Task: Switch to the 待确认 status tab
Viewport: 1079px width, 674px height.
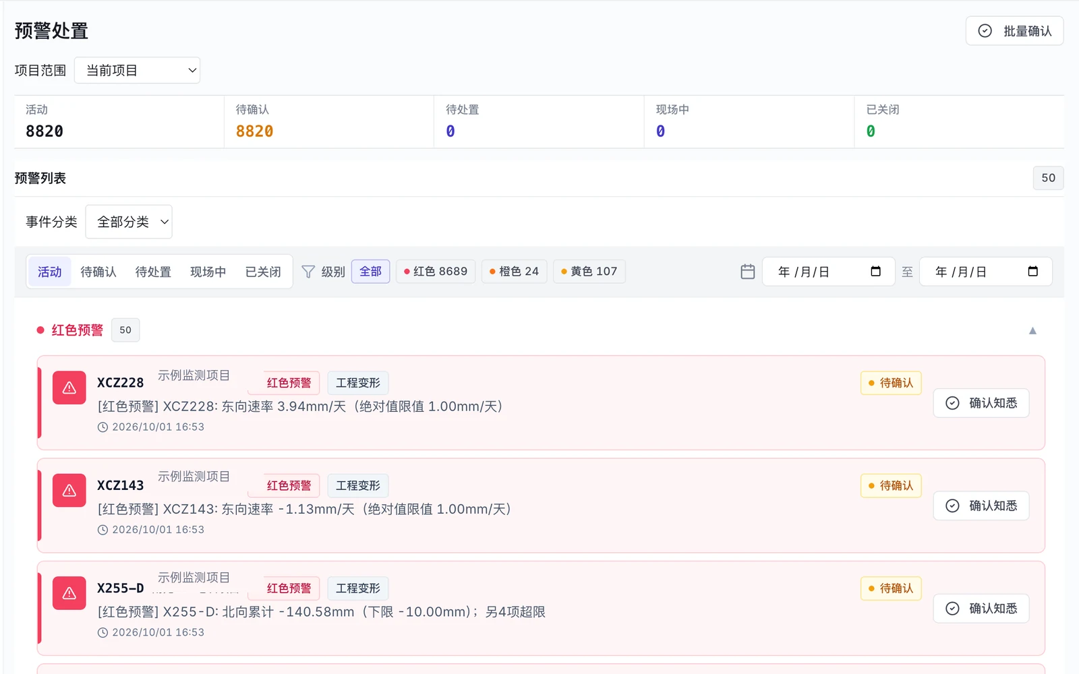Action: pyautogui.click(x=98, y=272)
